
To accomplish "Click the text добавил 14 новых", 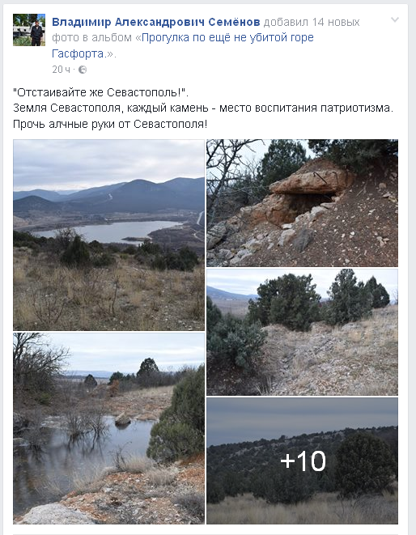I will pyautogui.click(x=312, y=22).
